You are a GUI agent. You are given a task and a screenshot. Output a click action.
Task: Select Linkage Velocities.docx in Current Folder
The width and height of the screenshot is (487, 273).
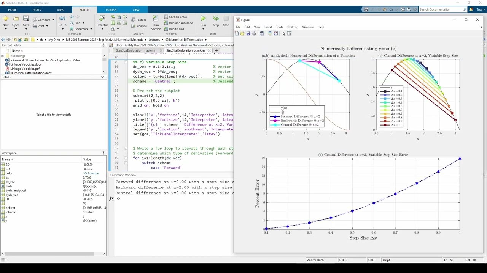click(26, 64)
